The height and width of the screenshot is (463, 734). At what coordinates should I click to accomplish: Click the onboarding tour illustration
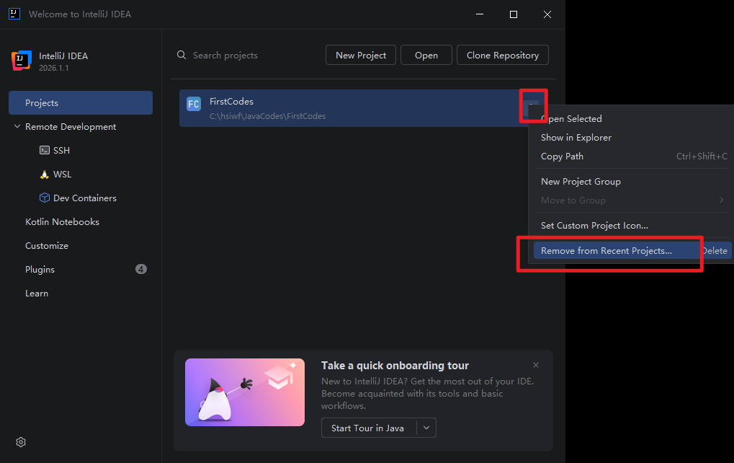[x=245, y=392]
